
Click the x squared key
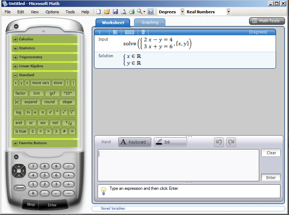pyautogui.click(x=50, y=113)
